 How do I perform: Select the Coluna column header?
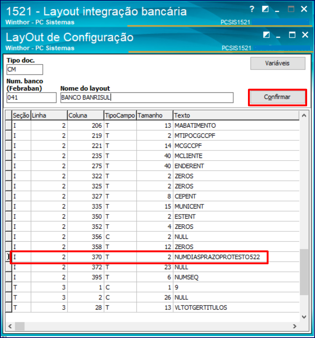pos(86,115)
